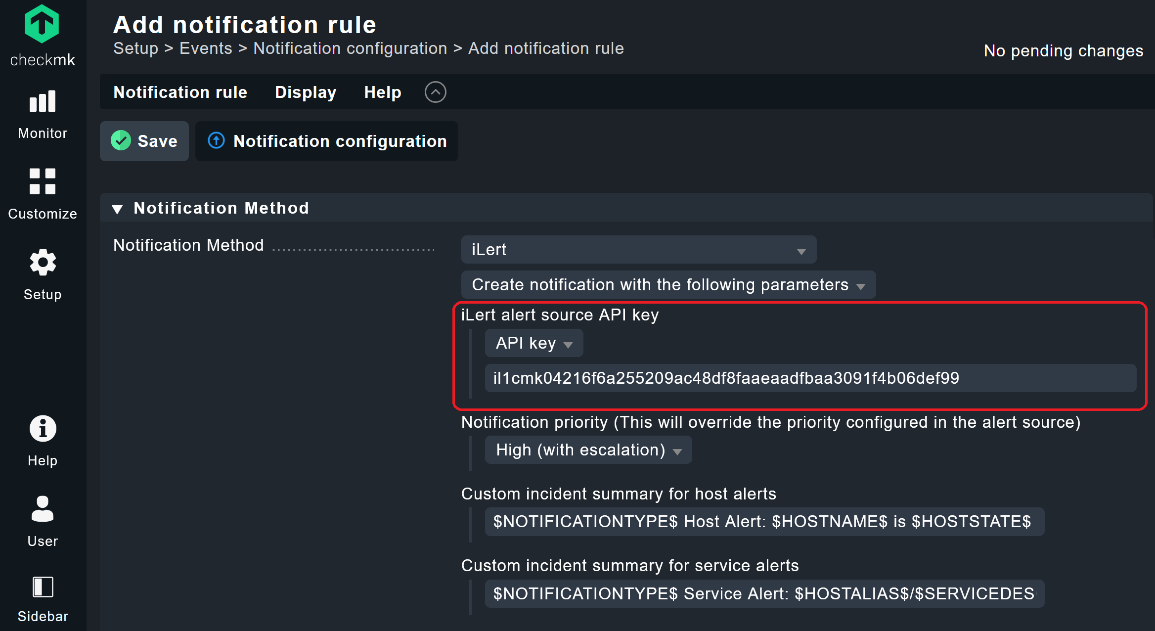Collapse the Notification Method section triangle
This screenshot has height=631, width=1155.
pyautogui.click(x=117, y=209)
